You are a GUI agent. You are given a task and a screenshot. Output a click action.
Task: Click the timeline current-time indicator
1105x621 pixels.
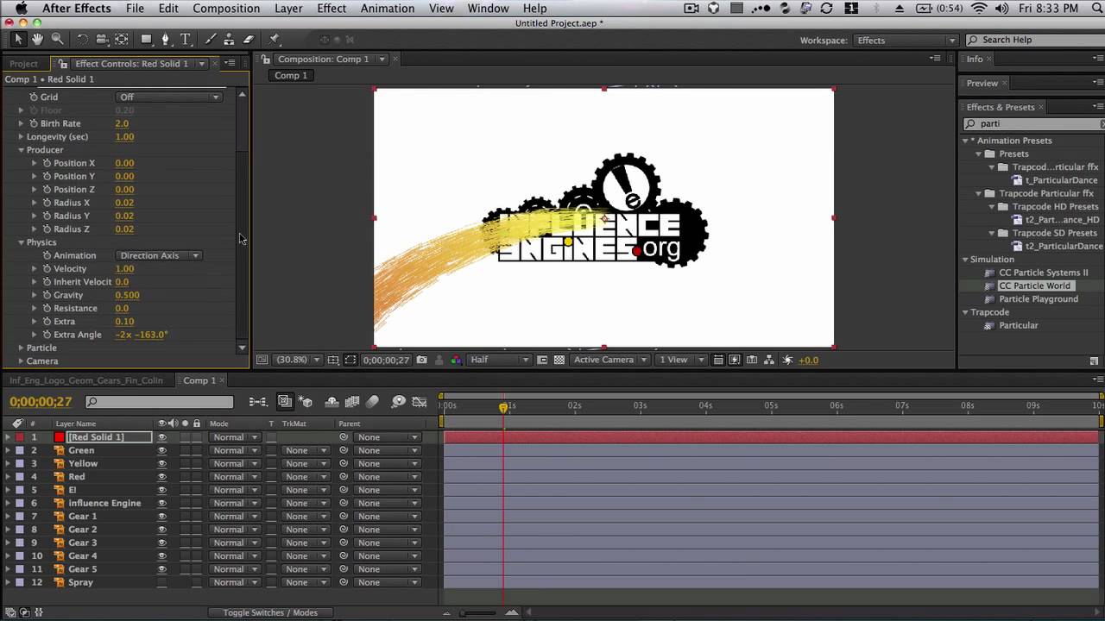tap(503, 406)
